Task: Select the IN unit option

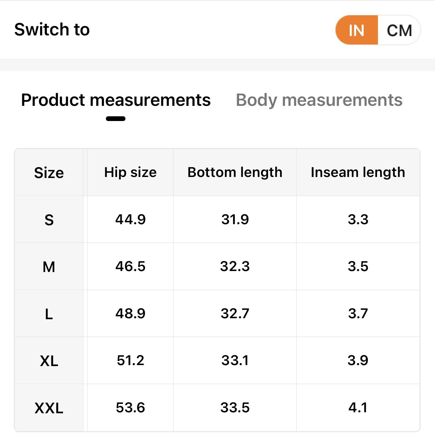Action: coord(357,30)
